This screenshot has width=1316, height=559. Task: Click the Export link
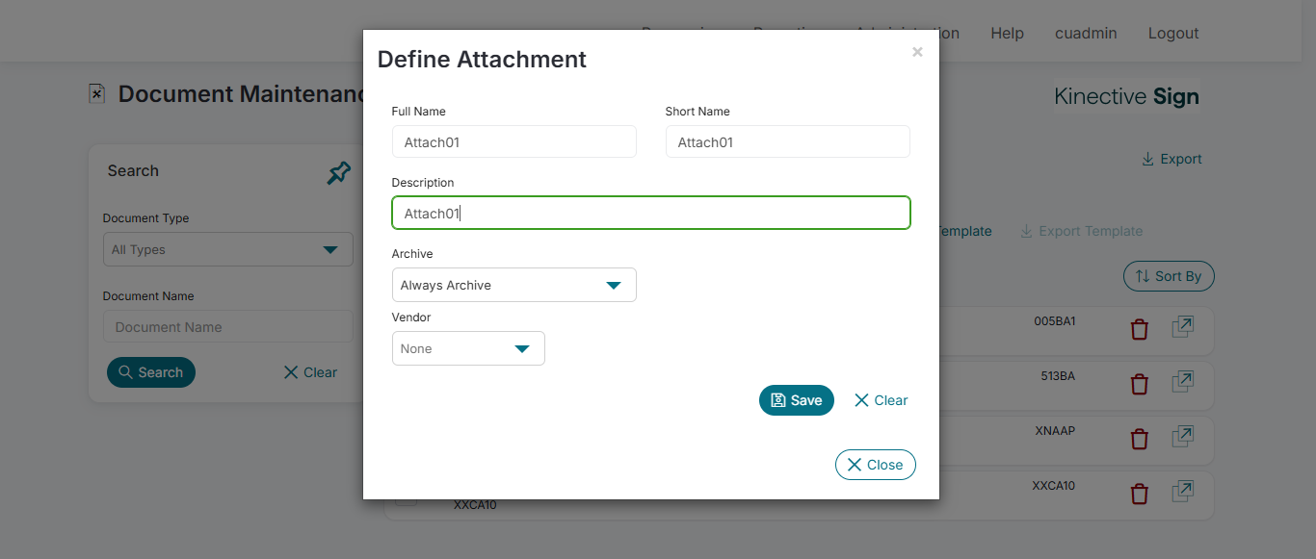pos(1171,159)
